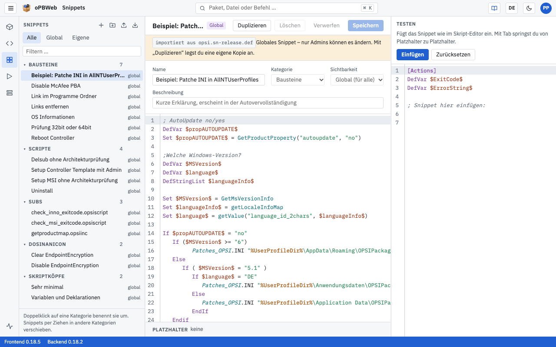Click the Name input field
The width and height of the screenshot is (556, 347).
208,80
